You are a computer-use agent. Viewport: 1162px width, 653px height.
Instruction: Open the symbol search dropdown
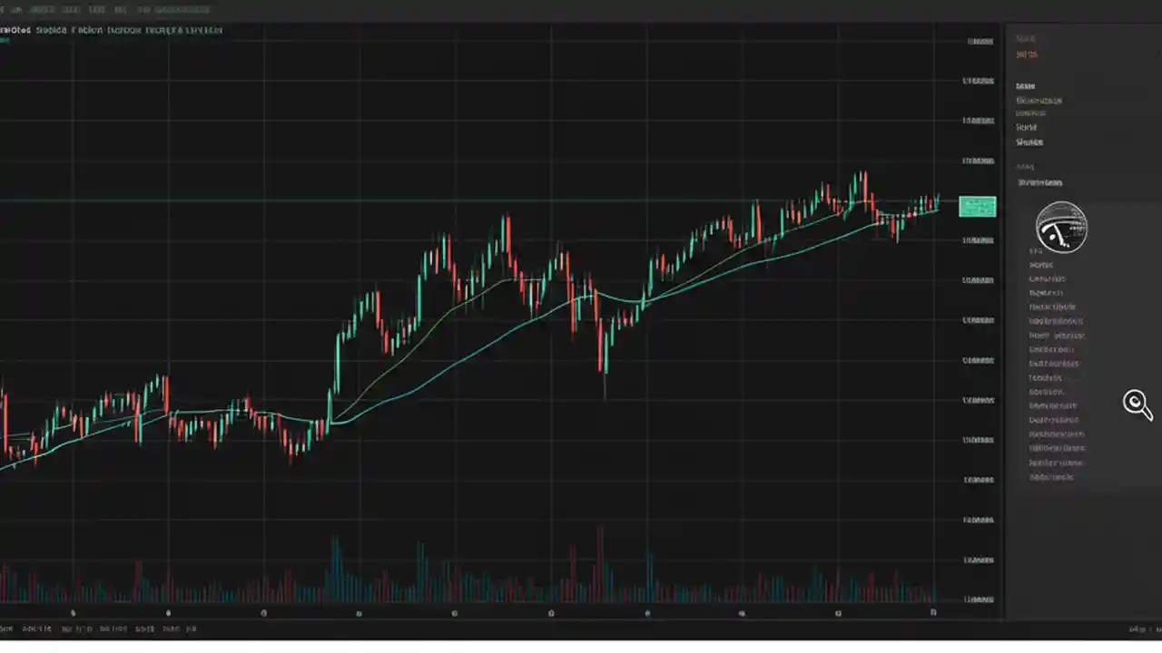point(16,29)
